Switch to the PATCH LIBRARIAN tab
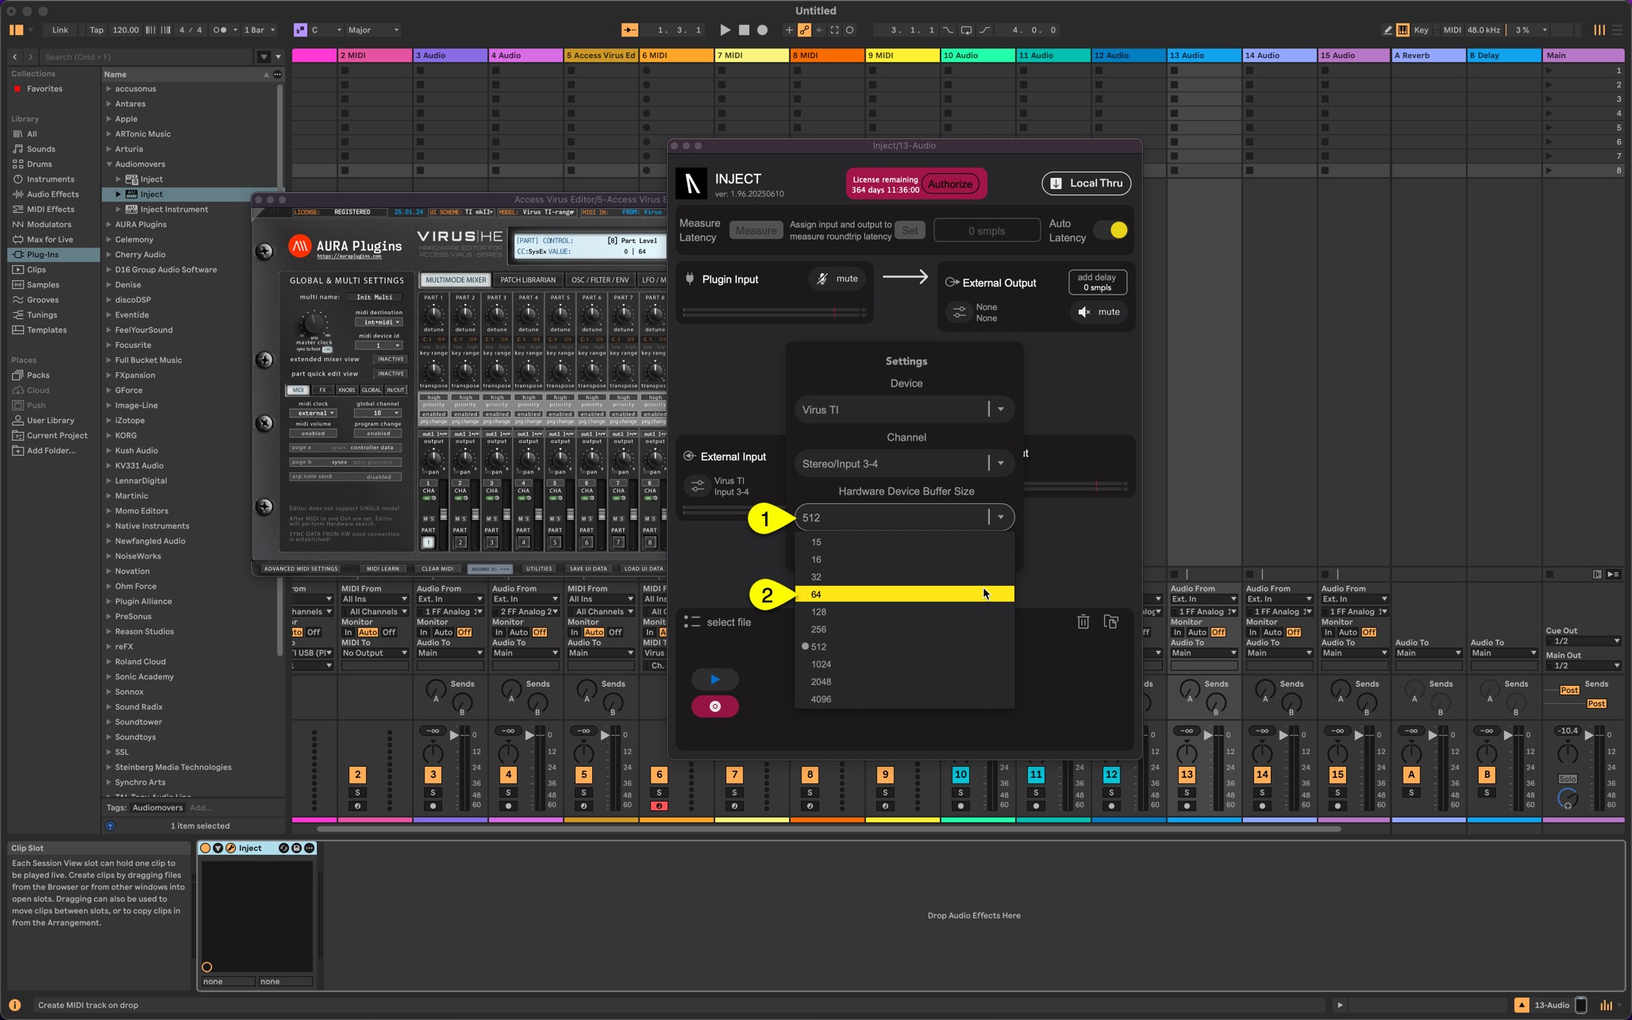Screen dimensions: 1632x1020 point(528,280)
